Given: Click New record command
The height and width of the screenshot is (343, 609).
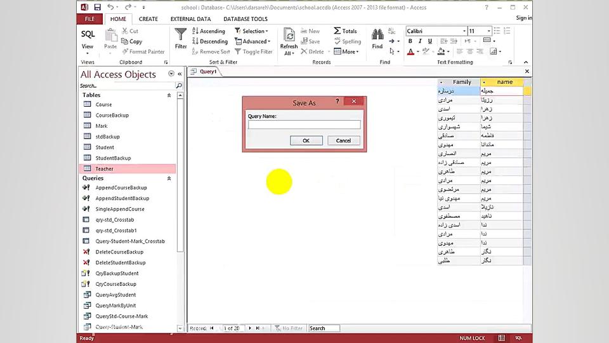Looking at the screenshot, I should (x=310, y=31).
